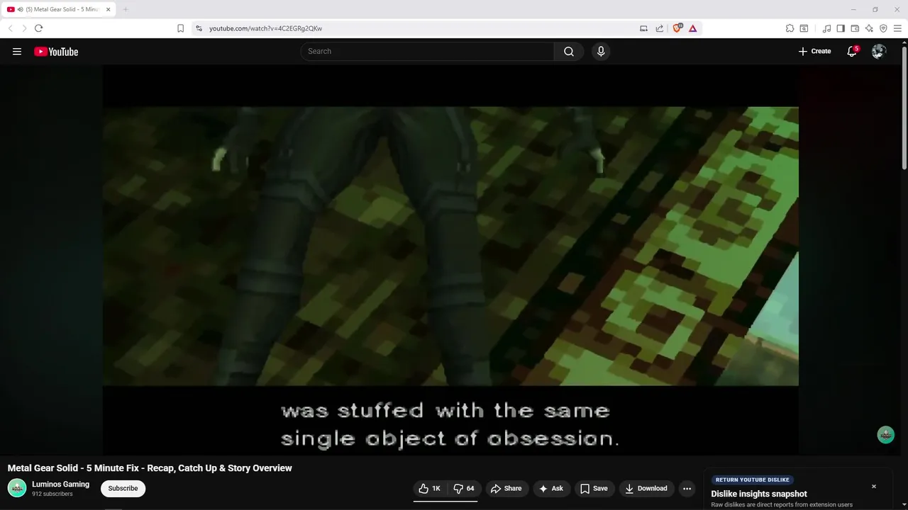
Task: Open the tab search icon in the toolbar
Action: pos(804,28)
